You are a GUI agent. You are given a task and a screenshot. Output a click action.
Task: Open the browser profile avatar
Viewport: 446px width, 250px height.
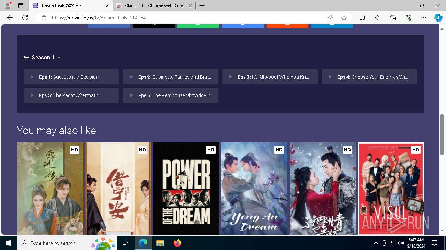click(x=7, y=6)
